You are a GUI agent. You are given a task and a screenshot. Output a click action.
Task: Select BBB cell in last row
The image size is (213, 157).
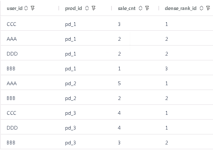(11, 143)
